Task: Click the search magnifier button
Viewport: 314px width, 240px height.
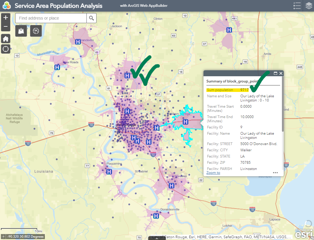Action: click(x=91, y=18)
